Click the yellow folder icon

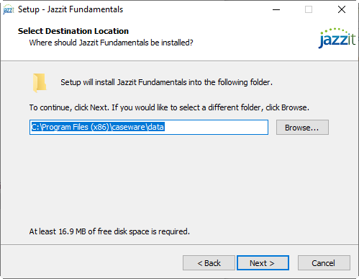point(40,83)
